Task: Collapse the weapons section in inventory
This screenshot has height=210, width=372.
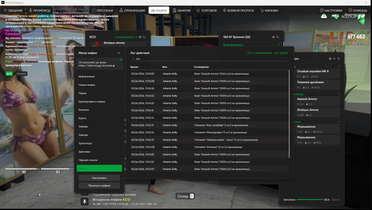Action: click(339, 66)
